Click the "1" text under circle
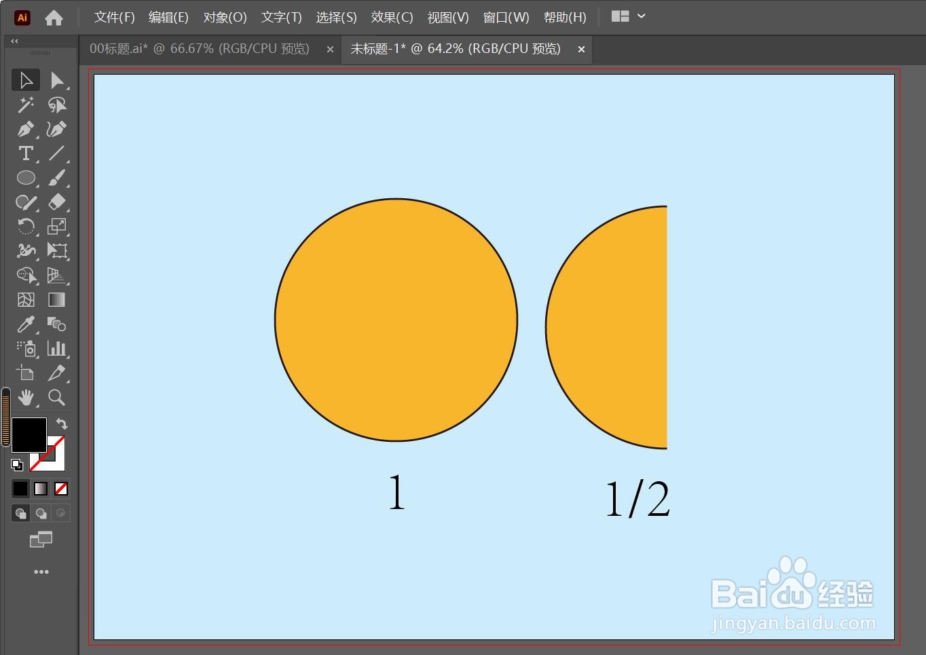The height and width of the screenshot is (655, 926). point(397,493)
